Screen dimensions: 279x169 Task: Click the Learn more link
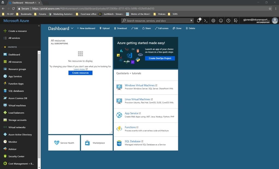pyautogui.click(x=79, y=69)
